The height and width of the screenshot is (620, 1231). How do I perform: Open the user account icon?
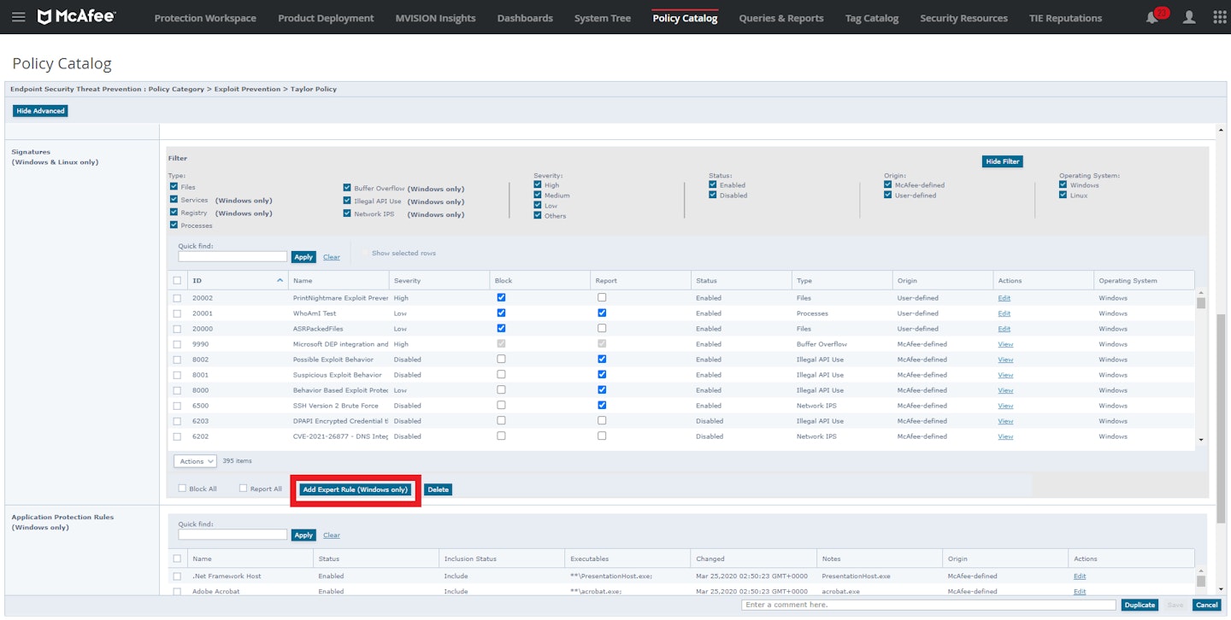pos(1189,17)
